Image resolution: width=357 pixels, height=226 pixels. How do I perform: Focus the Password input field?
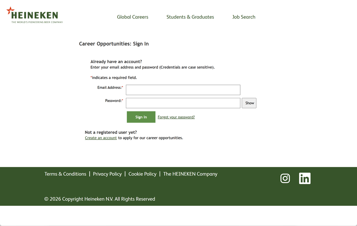[183, 103]
